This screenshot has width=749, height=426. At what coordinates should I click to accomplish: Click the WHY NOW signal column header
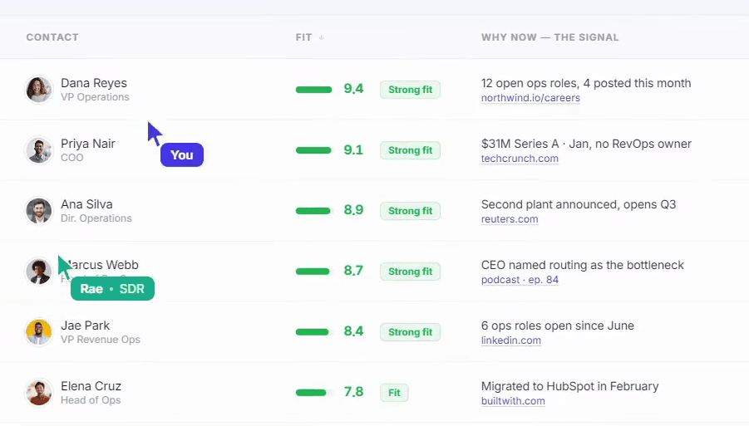pos(549,37)
